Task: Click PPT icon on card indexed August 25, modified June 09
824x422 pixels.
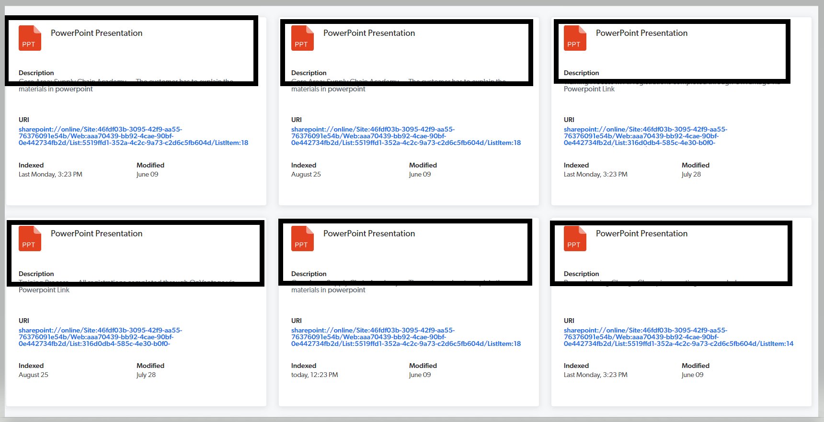Action: point(302,38)
